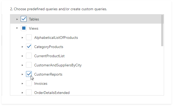This screenshot has height=106, width=173.
Task: Check the AlphabeticalListOfProducts checkbox
Action: pyautogui.click(x=29, y=38)
